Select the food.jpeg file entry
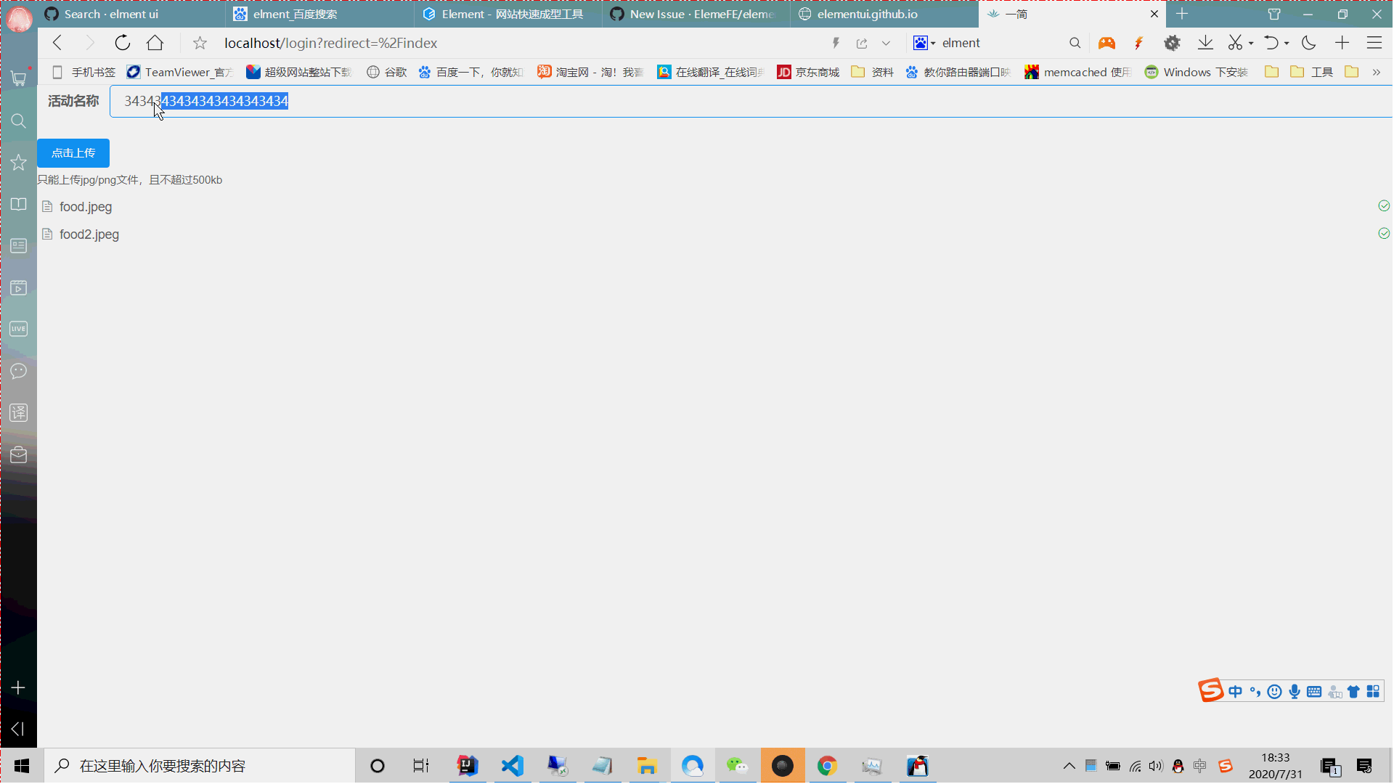 click(x=715, y=207)
